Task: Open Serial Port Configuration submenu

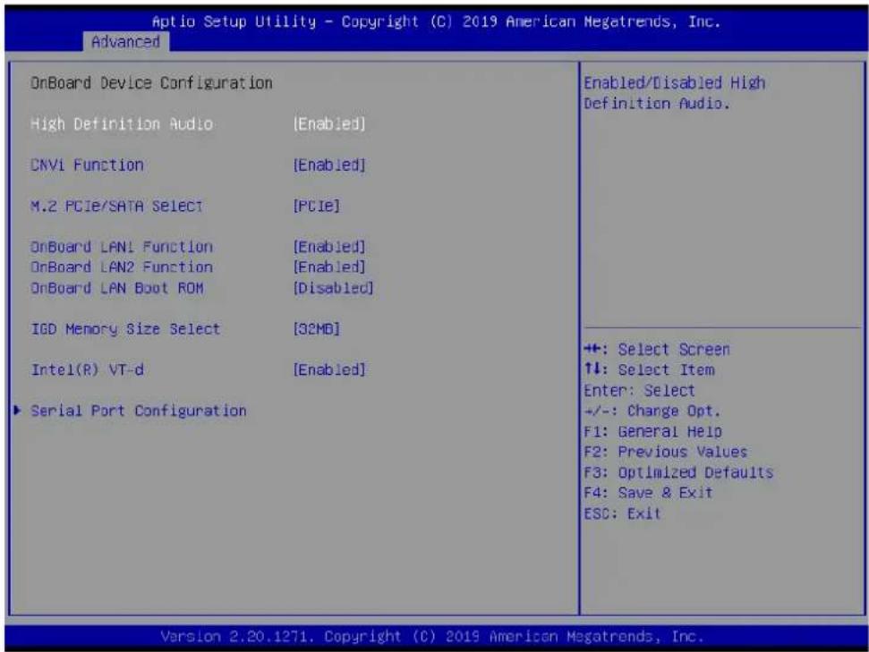Action: point(139,411)
